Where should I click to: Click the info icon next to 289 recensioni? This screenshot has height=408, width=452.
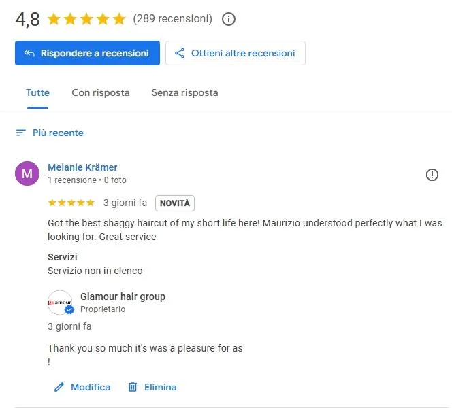tap(229, 19)
